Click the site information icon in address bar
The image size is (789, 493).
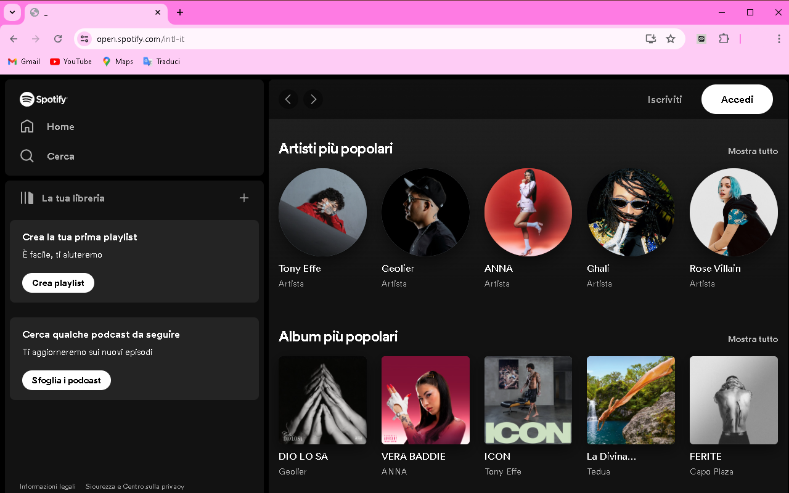coord(84,39)
